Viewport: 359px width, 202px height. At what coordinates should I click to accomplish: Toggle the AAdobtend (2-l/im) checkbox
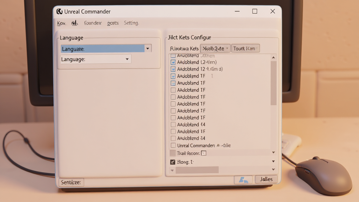pos(173,62)
